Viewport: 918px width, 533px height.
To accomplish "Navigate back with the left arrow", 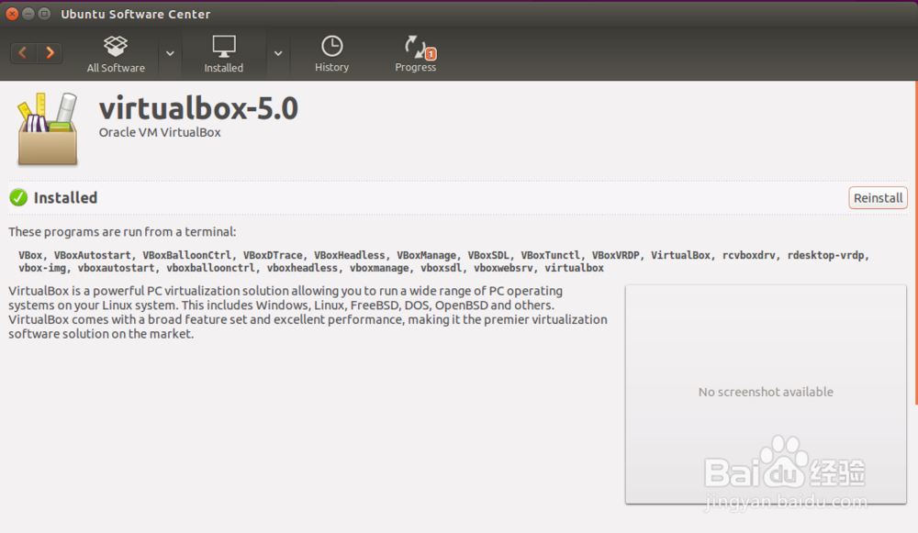I will click(x=22, y=52).
